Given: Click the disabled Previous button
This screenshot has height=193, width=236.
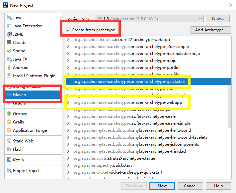Looking at the screenshot, I should tap(134, 186).
